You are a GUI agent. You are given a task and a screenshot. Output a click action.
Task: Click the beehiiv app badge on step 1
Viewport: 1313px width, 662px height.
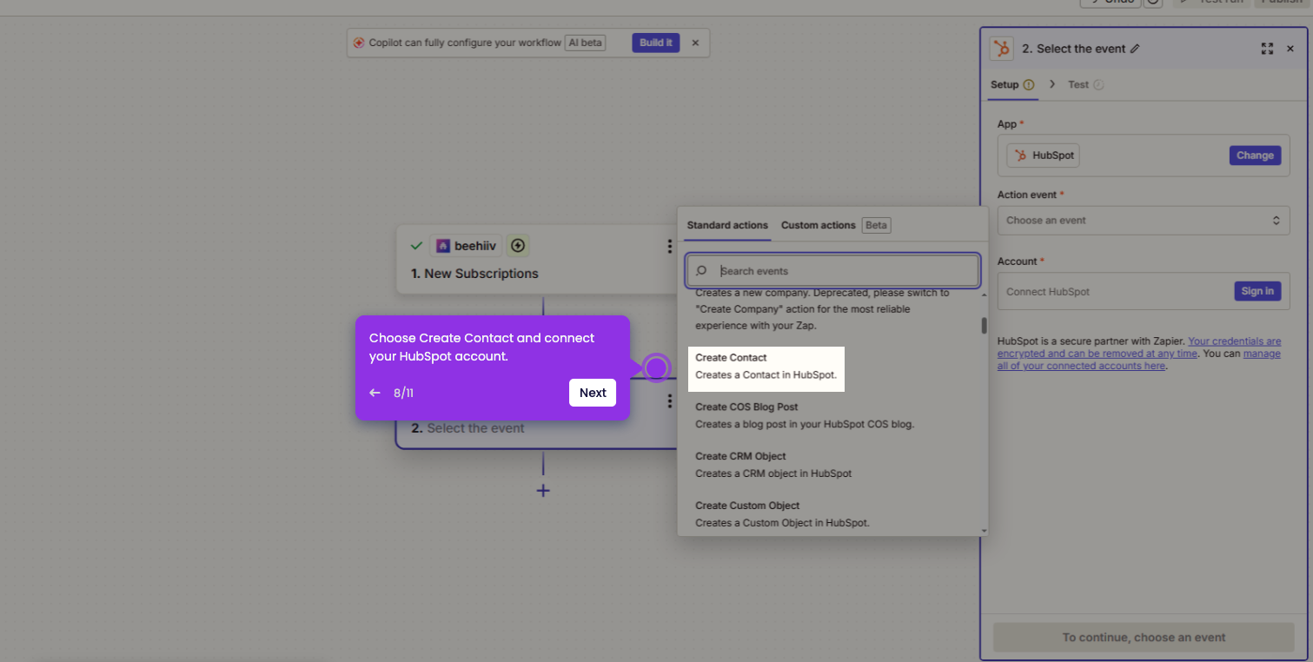466,246
